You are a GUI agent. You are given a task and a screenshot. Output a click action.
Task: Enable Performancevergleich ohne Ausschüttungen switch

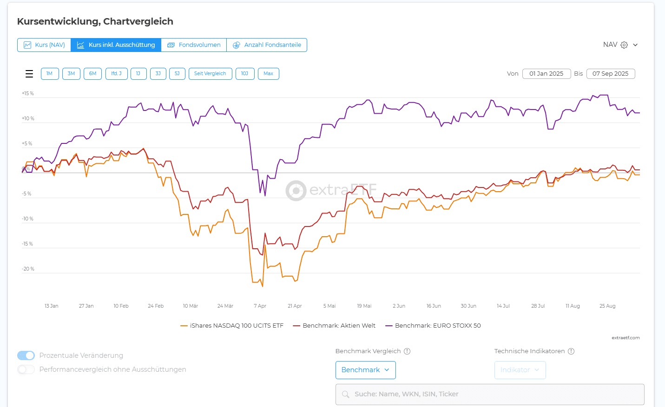click(x=26, y=369)
